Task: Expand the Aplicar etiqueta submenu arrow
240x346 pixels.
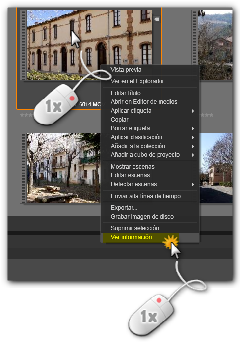Action: point(193,111)
